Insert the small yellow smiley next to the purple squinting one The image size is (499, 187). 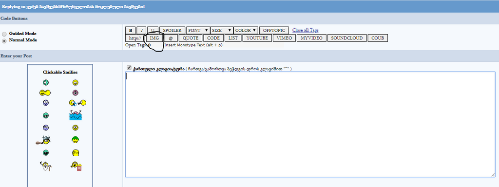click(76, 128)
